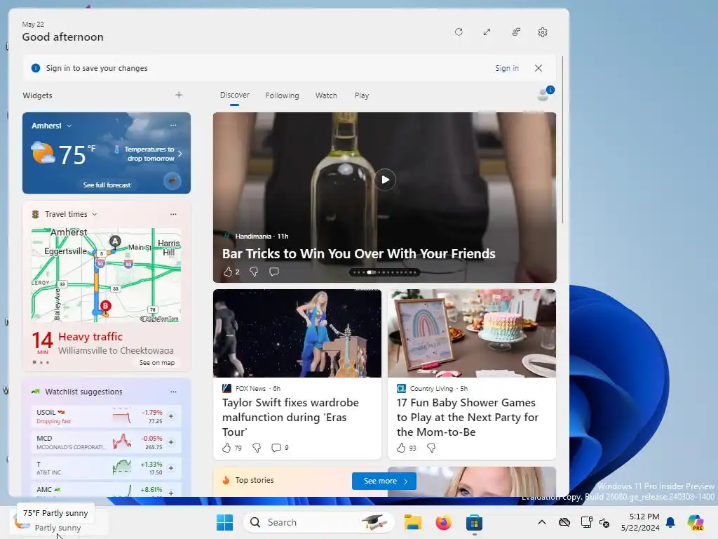Open Taylor Swift wardrobe malfunction article
Image resolution: width=718 pixels, height=539 pixels.
coord(290,417)
